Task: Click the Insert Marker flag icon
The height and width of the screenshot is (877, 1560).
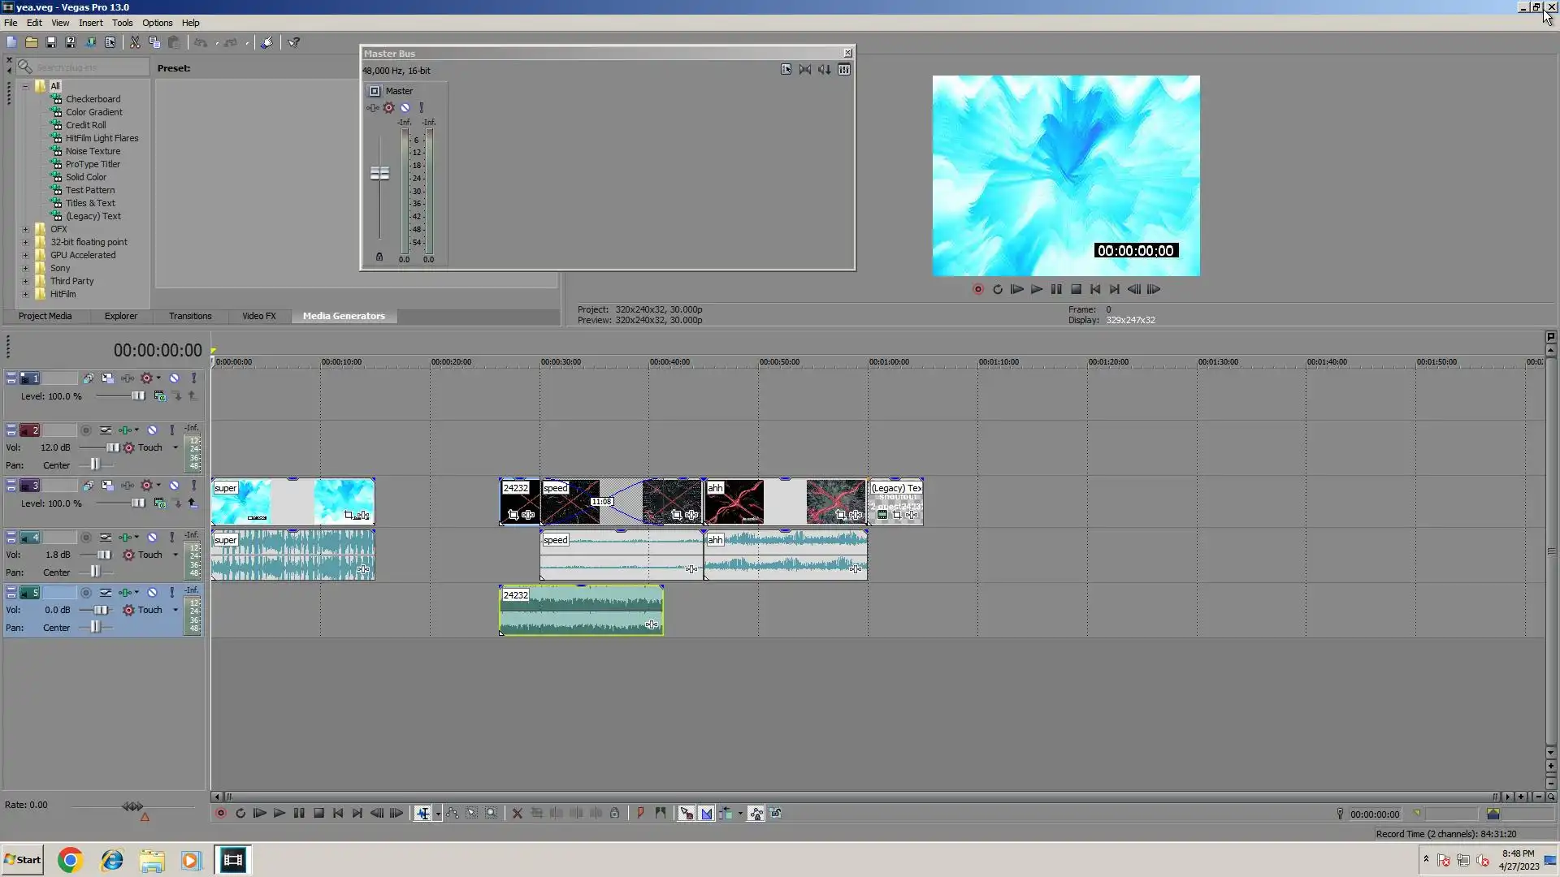Action: coord(640,814)
